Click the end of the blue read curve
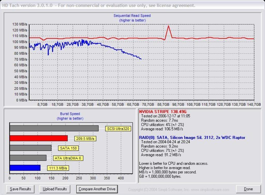The image size is (265, 195). coord(141,59)
